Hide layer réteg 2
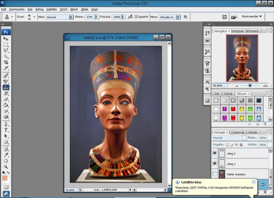Image resolution: width=274 pixels, height=198 pixels. (x=215, y=153)
